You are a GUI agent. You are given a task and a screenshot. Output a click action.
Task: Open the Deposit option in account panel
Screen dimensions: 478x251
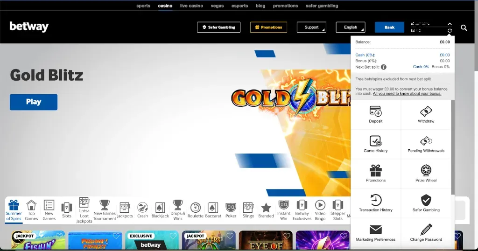click(376, 114)
